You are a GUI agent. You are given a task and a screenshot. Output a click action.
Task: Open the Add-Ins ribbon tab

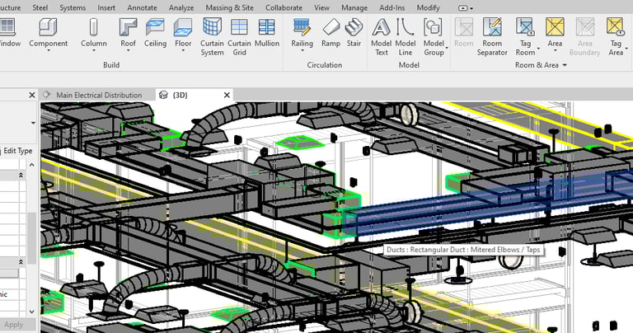(x=392, y=7)
